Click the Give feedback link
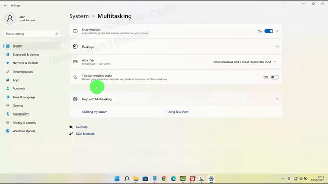The image size is (328, 184). [x=86, y=134]
